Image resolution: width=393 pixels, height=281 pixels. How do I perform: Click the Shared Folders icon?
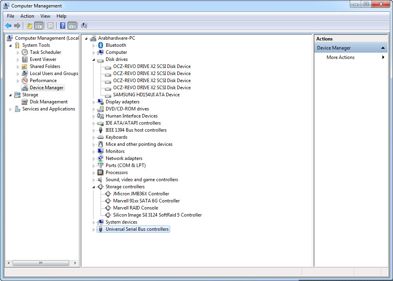[24, 66]
